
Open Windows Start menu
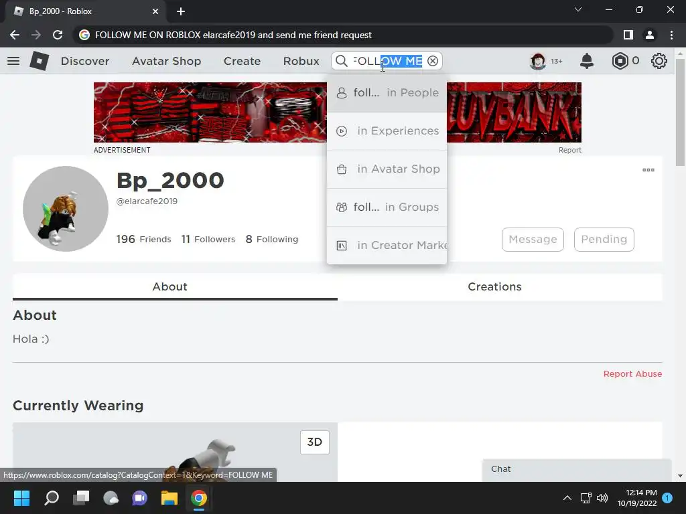pos(21,498)
